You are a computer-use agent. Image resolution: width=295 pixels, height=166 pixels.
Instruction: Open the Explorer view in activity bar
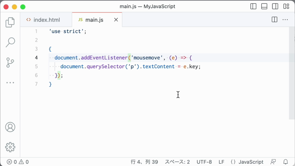(x=10, y=23)
